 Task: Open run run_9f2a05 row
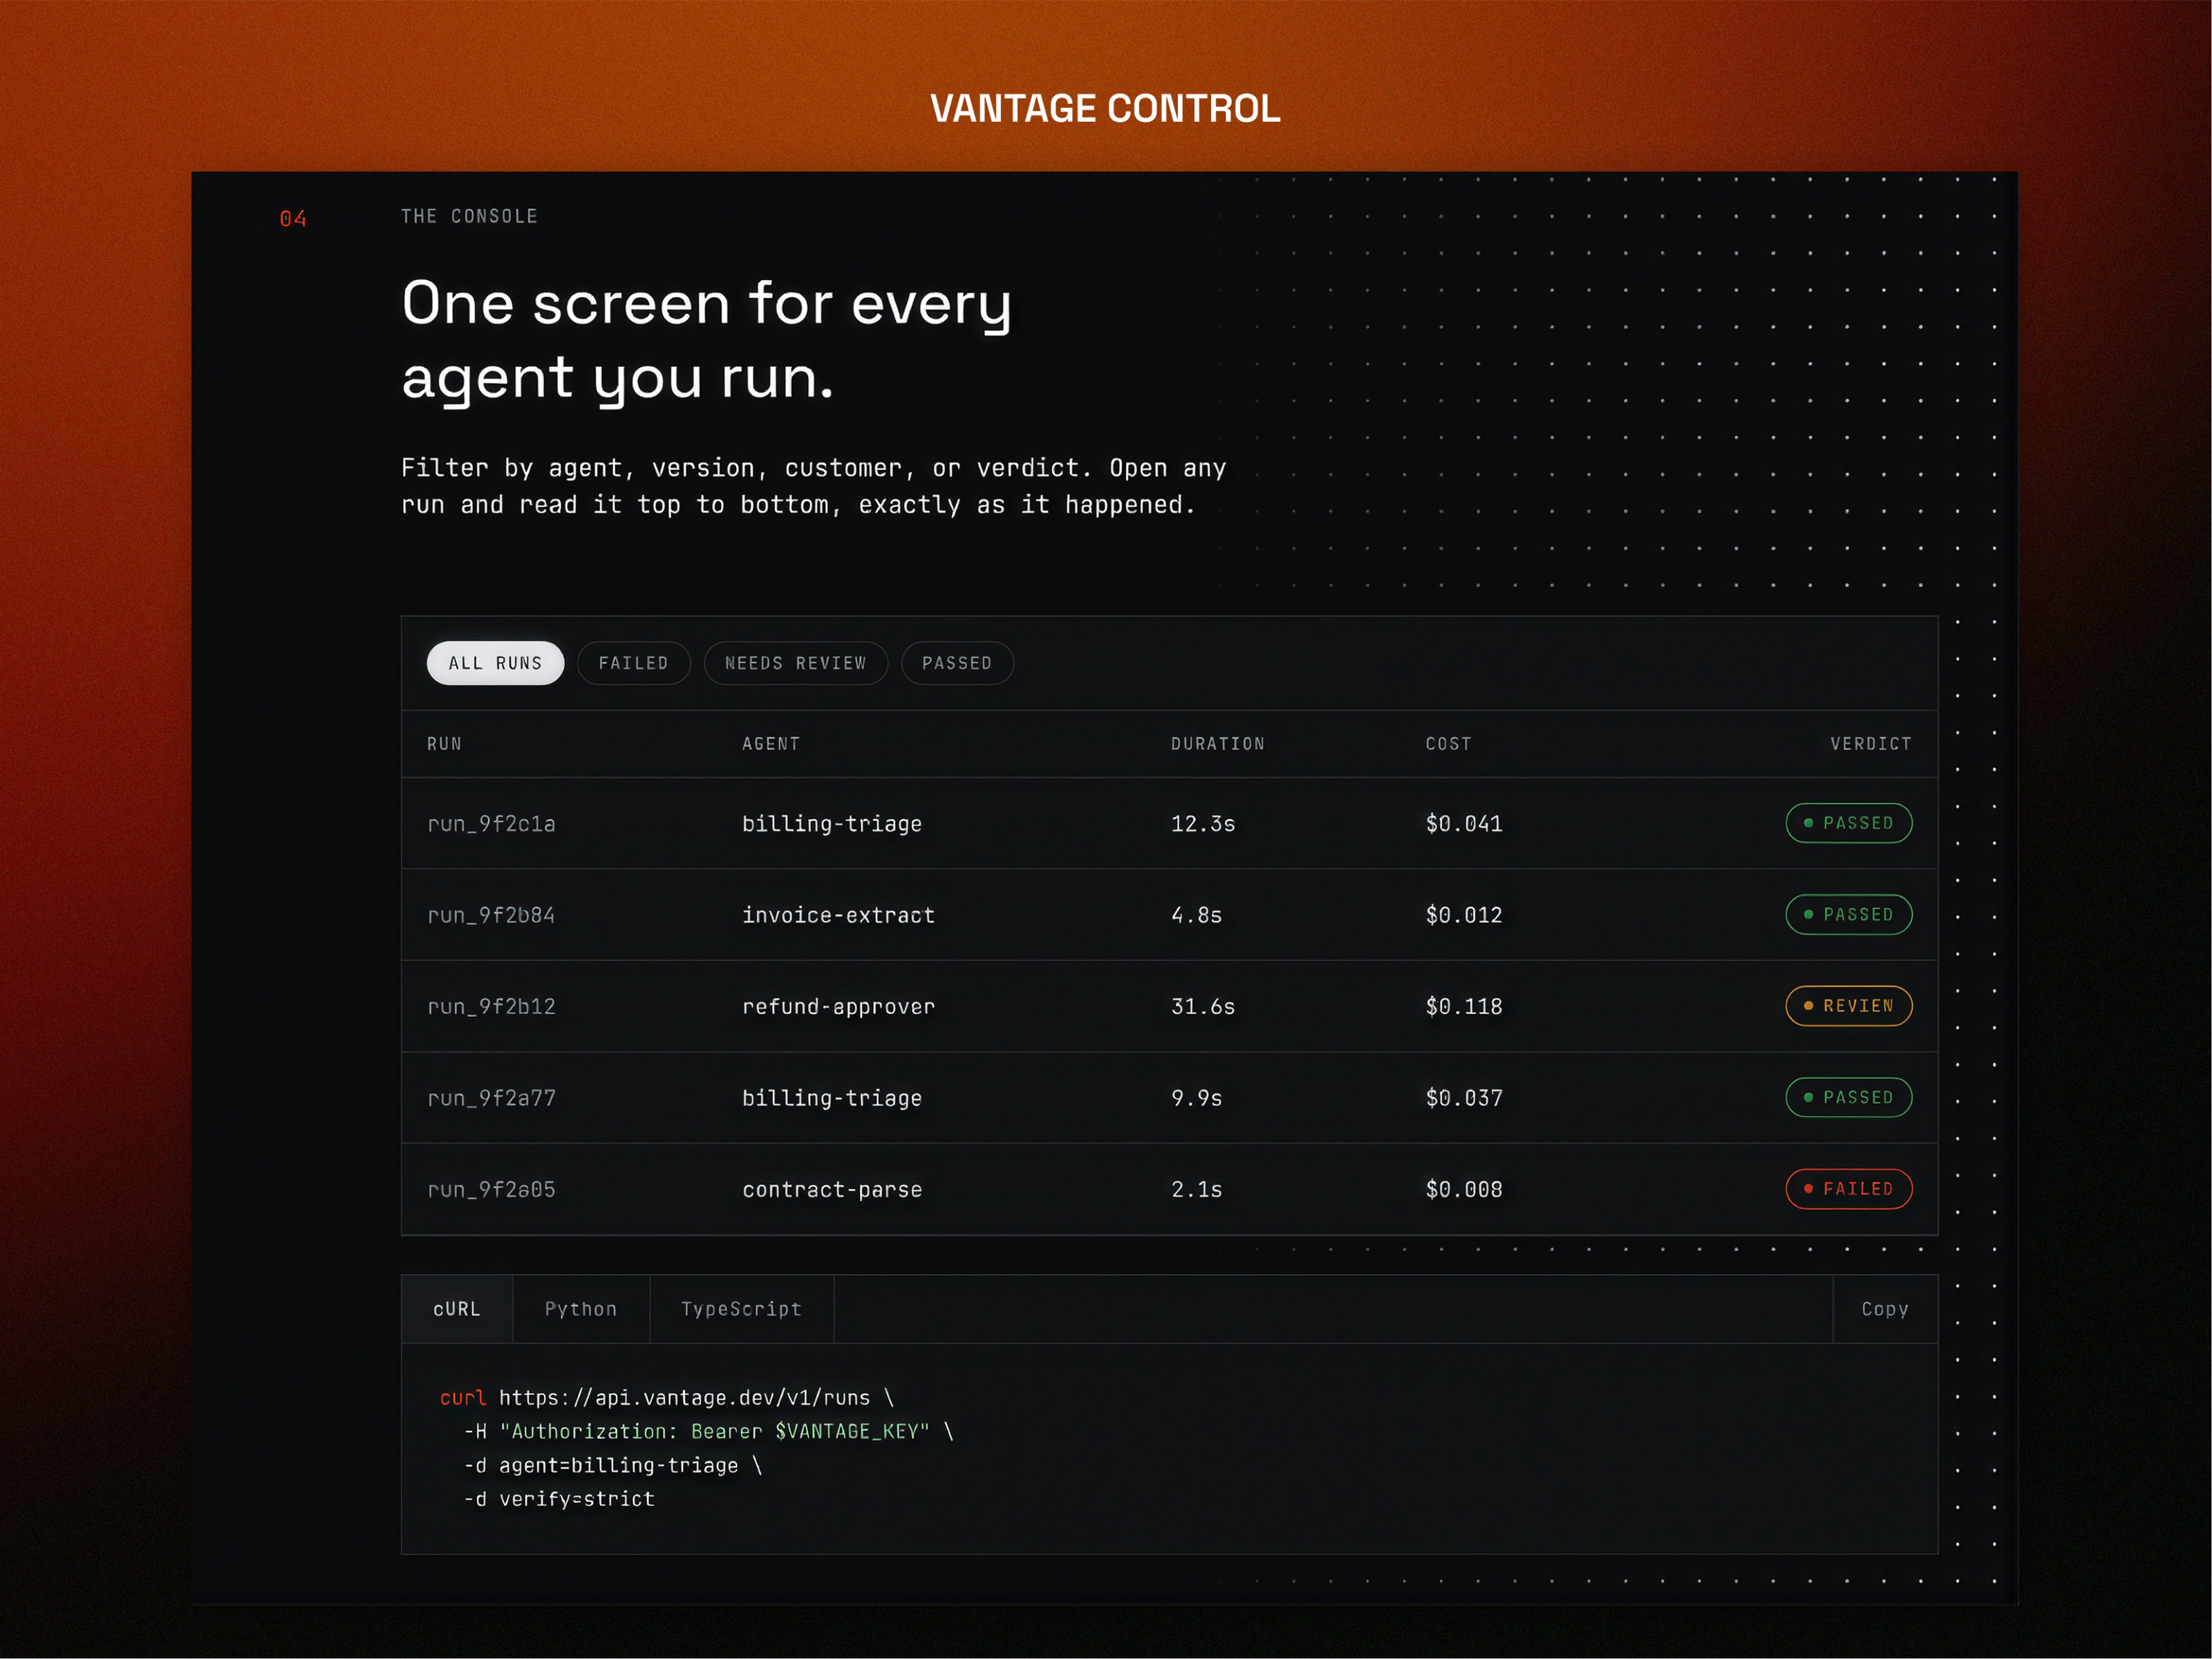click(1169, 1189)
